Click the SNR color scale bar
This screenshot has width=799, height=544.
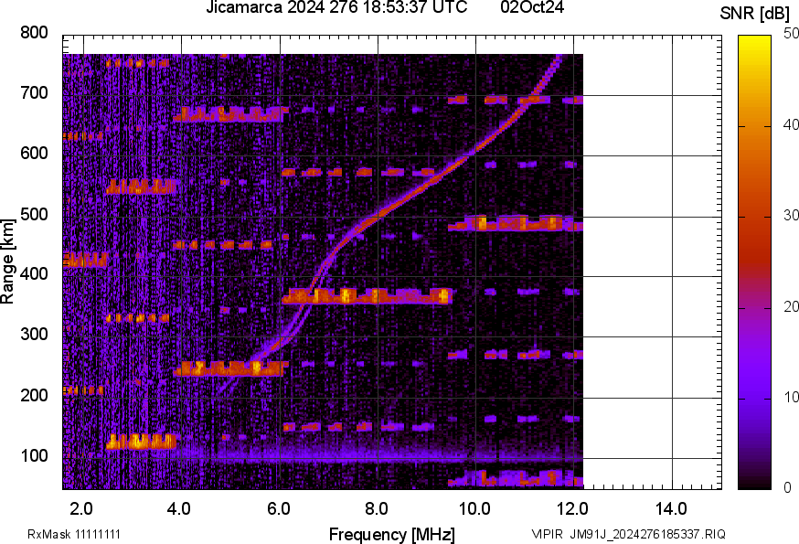(754, 262)
